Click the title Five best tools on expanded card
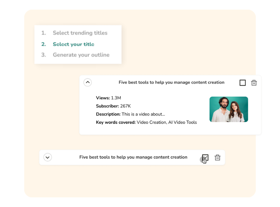The height and width of the screenshot is (207, 280). (171, 82)
